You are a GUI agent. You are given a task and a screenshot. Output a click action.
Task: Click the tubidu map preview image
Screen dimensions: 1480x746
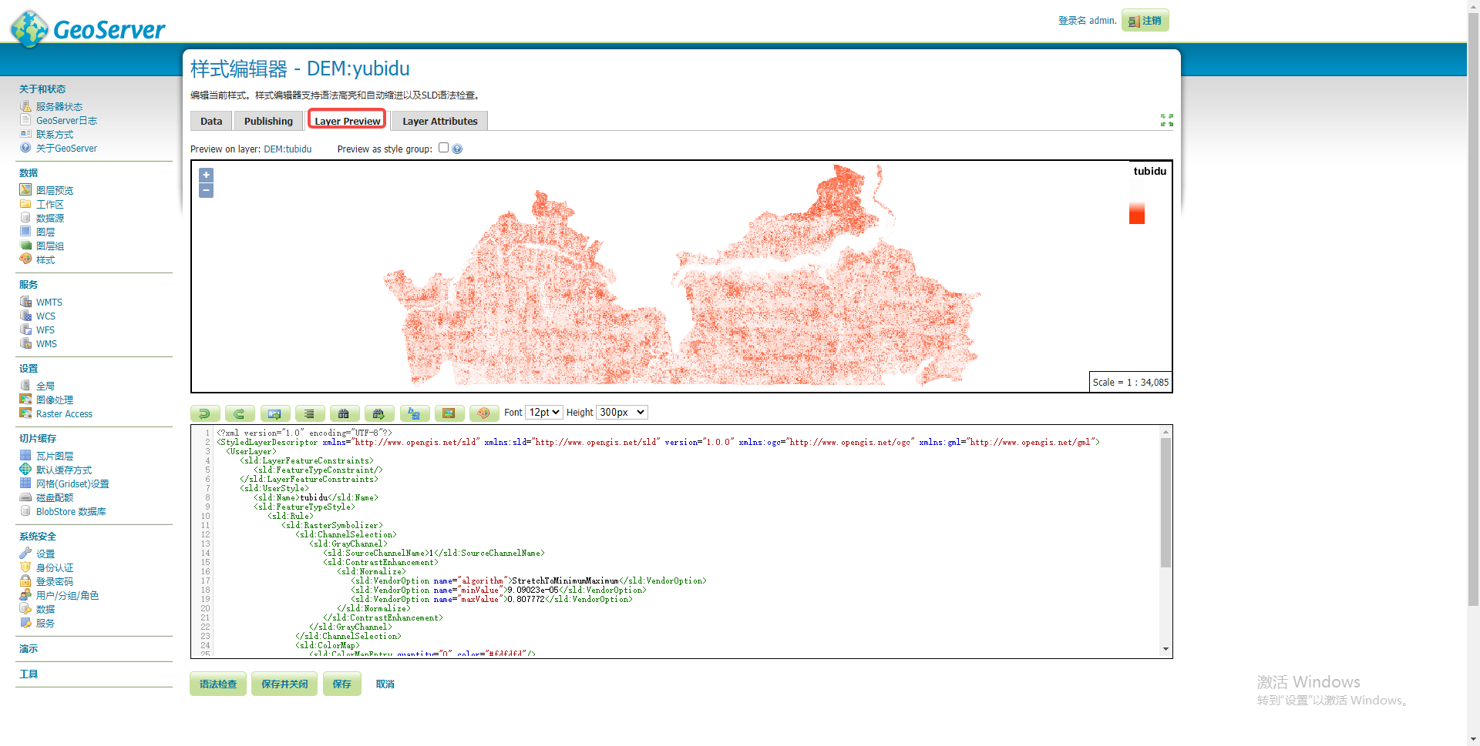point(681,276)
